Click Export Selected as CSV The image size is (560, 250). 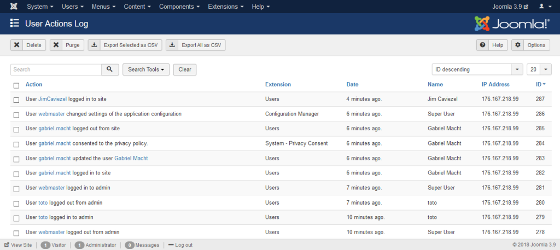pyautogui.click(x=125, y=45)
